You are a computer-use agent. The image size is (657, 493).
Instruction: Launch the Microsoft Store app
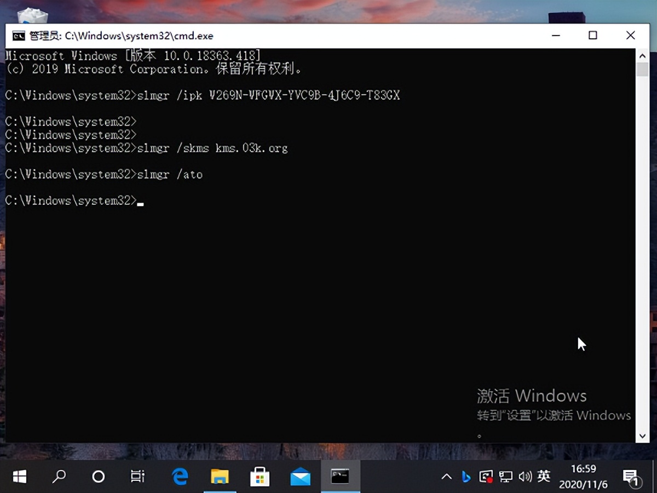pos(260,477)
